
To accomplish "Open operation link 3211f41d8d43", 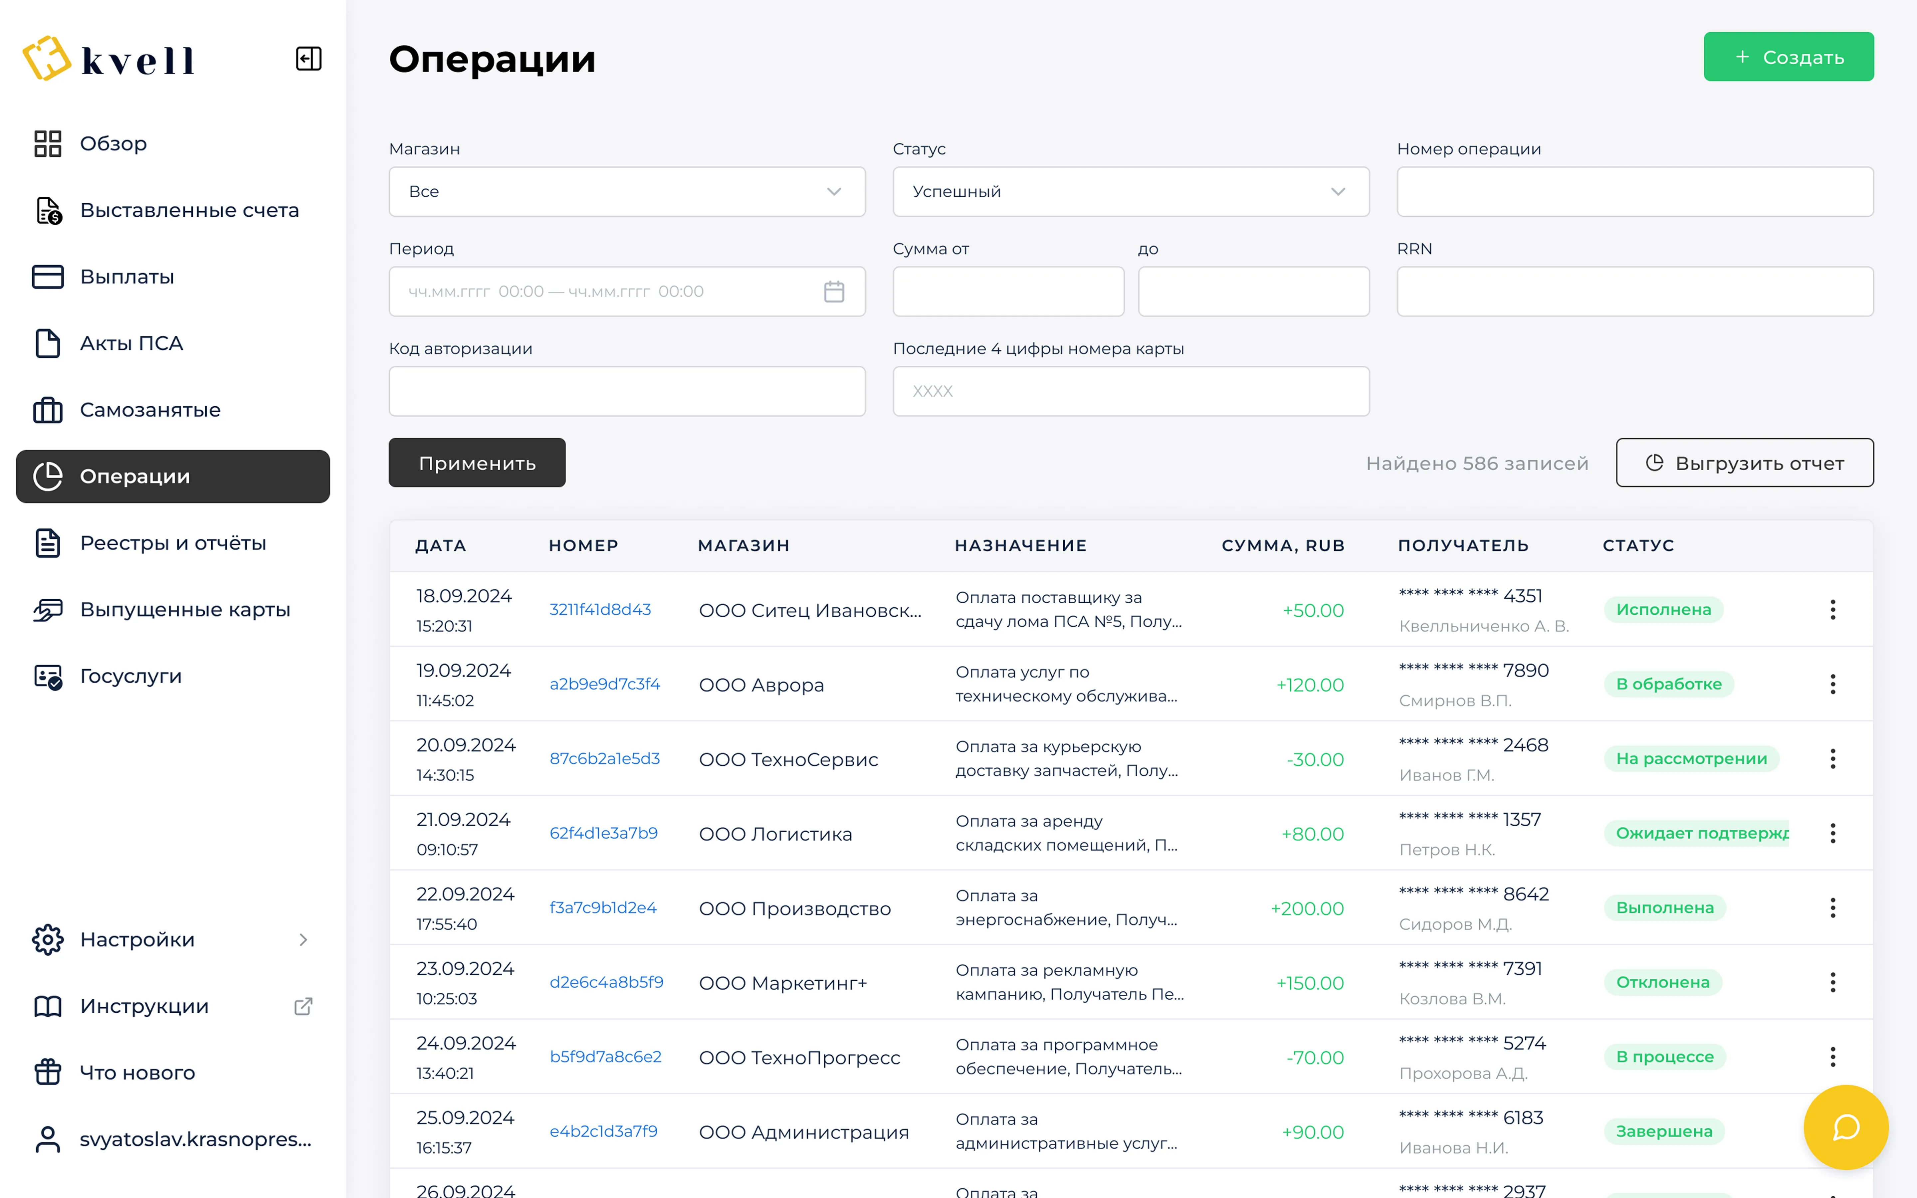I will (600, 609).
